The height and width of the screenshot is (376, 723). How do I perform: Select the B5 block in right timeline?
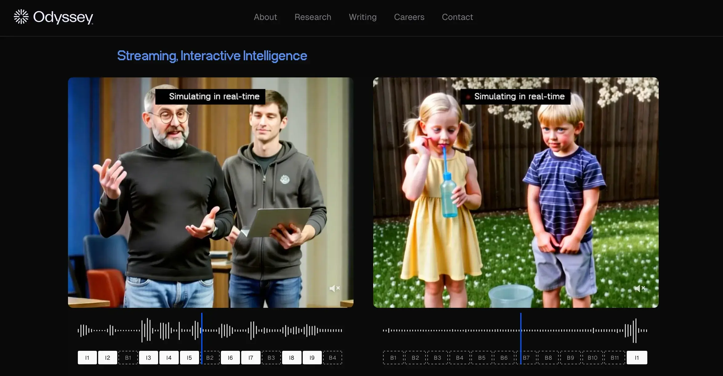[x=482, y=358]
